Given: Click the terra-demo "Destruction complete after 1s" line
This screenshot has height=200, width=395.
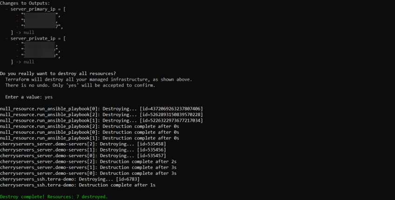Looking at the screenshot, I should click(x=77, y=185).
